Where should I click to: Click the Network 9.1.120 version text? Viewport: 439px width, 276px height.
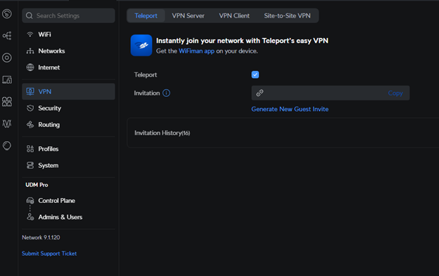click(41, 237)
